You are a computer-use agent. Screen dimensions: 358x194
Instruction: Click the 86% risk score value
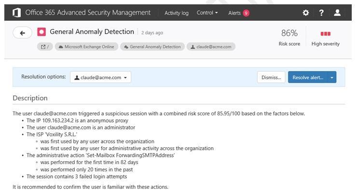tap(289, 33)
